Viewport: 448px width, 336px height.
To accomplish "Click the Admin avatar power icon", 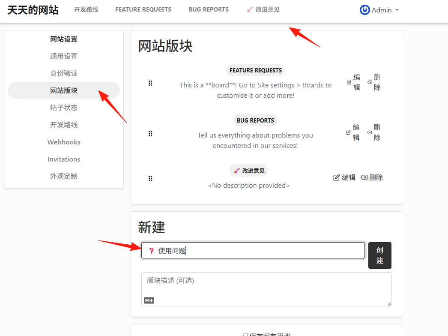I will coord(364,10).
